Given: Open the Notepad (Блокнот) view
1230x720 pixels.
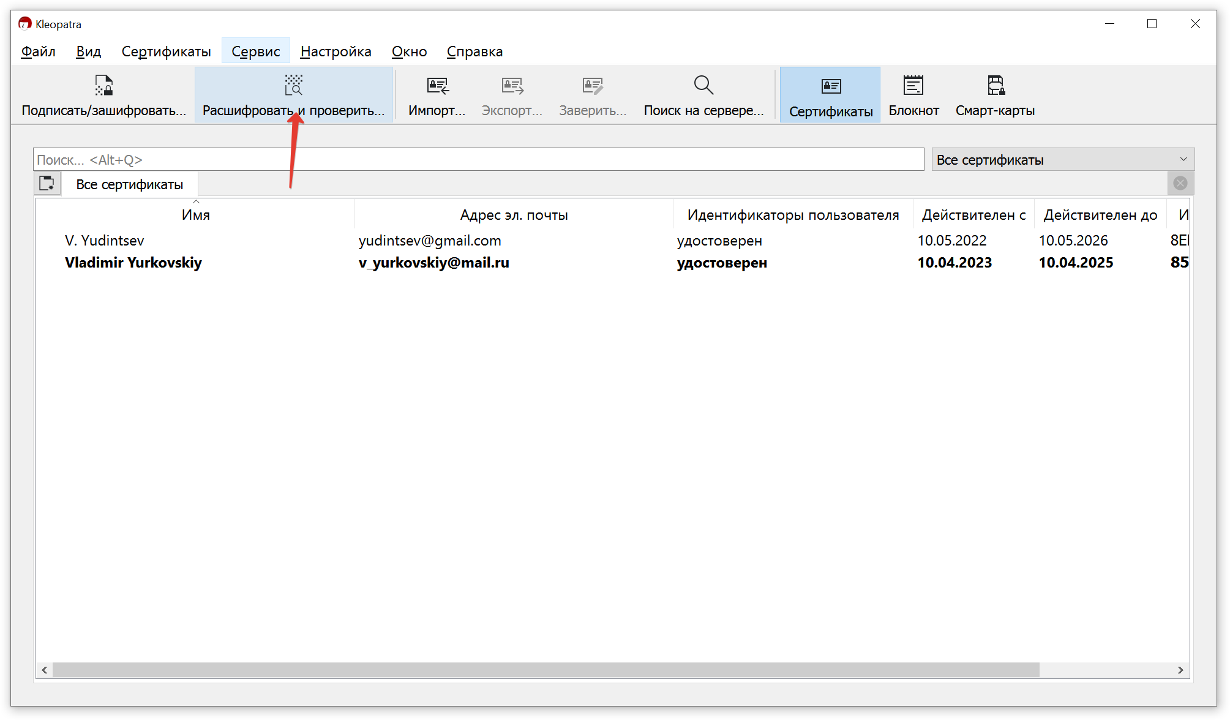Looking at the screenshot, I should (x=913, y=95).
